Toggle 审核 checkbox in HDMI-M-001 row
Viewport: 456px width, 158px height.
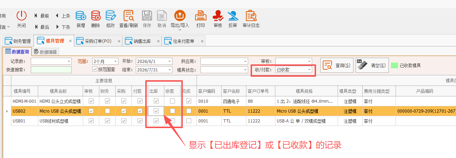[91, 101]
